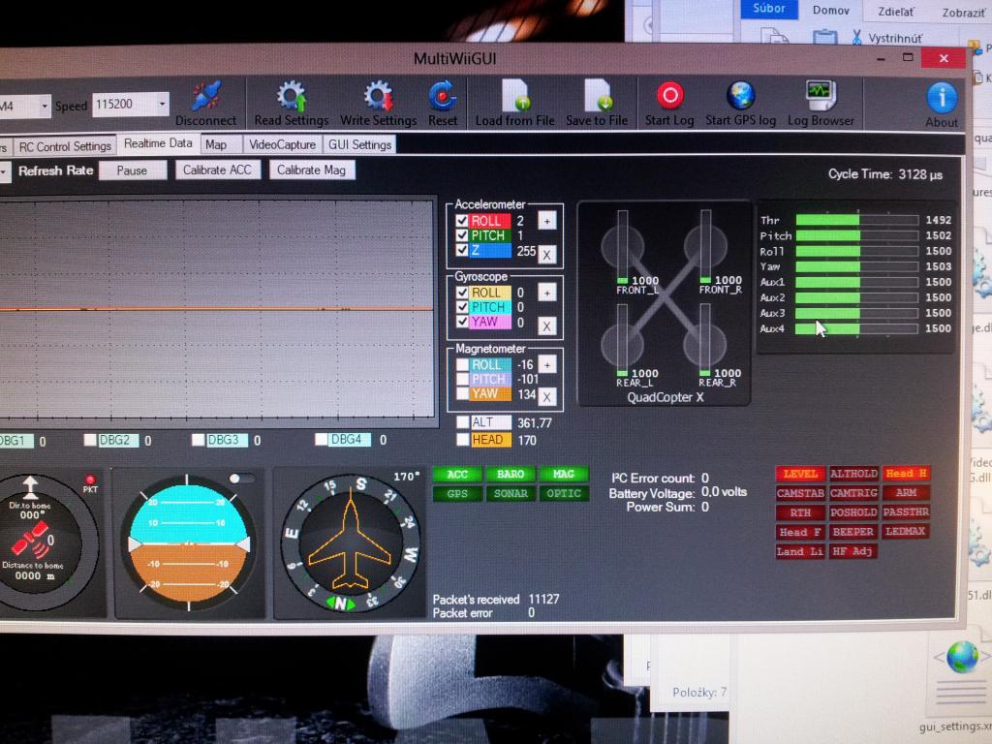
Task: Click the Start GPS log globe icon
Action: (740, 95)
